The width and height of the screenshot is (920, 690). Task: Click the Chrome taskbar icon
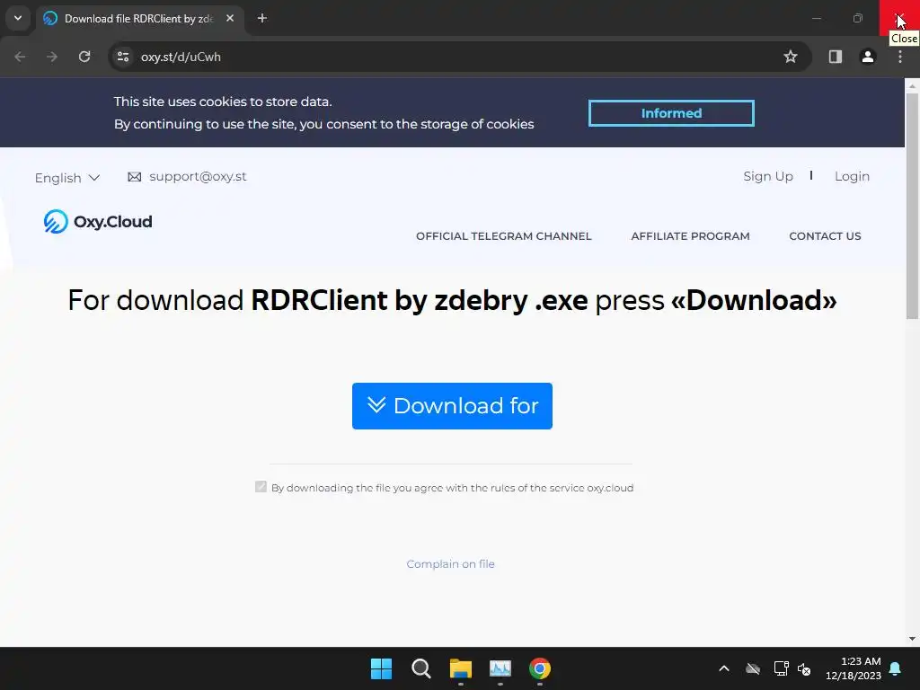540,668
